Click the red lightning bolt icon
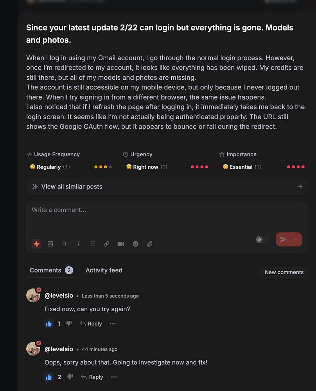This screenshot has height=391, width=316. point(36,244)
